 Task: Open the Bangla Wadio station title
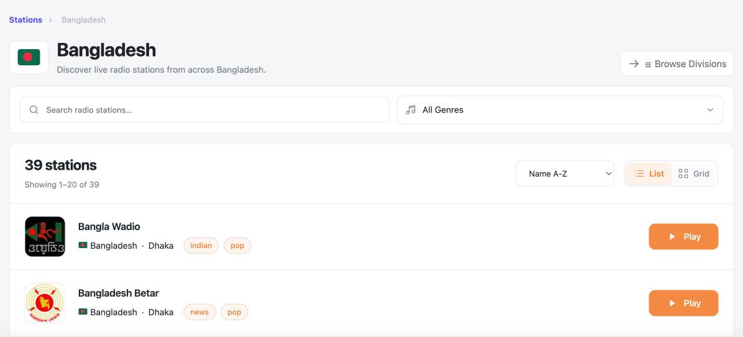tap(109, 226)
